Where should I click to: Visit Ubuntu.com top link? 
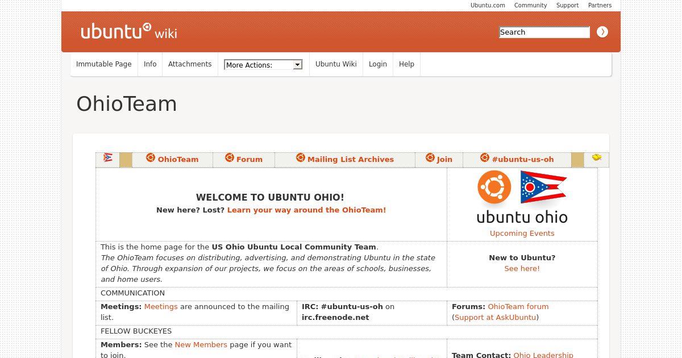(x=488, y=5)
